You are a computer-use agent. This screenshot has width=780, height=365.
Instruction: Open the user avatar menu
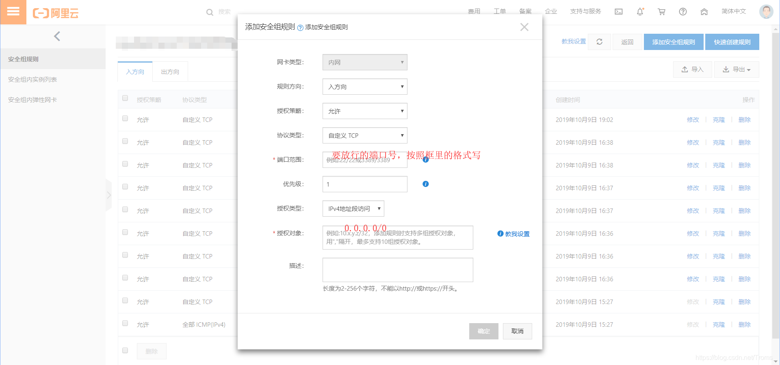pos(766,11)
